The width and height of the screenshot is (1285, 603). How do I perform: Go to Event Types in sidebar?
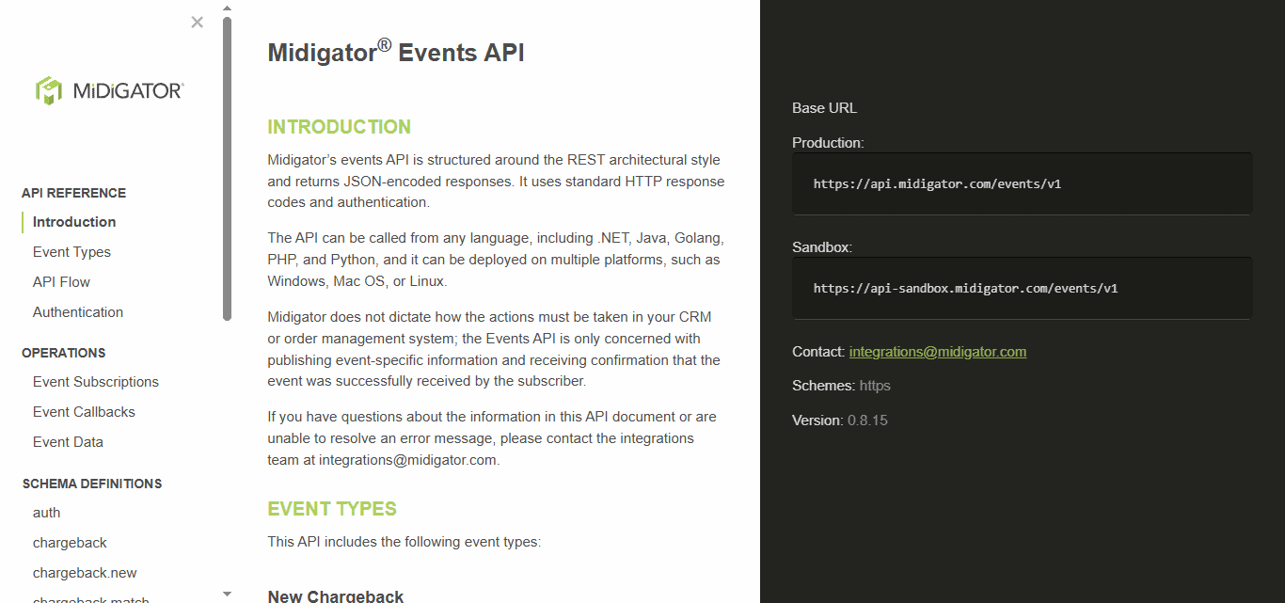[71, 252]
